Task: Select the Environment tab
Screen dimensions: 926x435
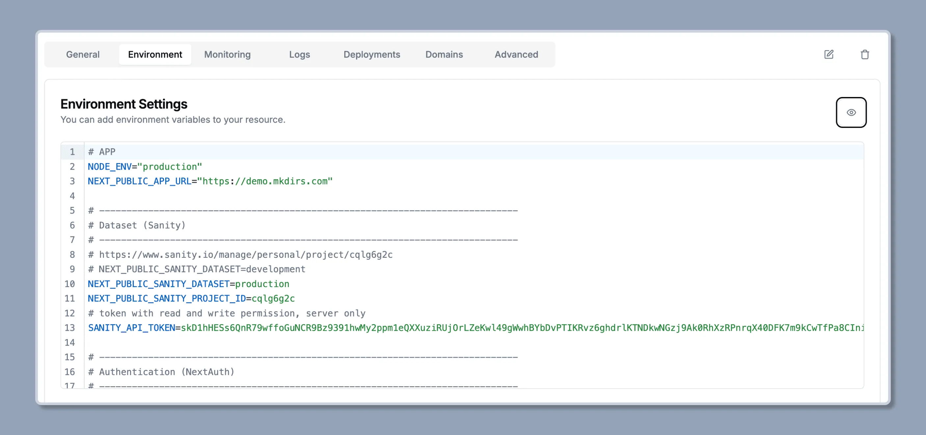Action: pos(155,54)
